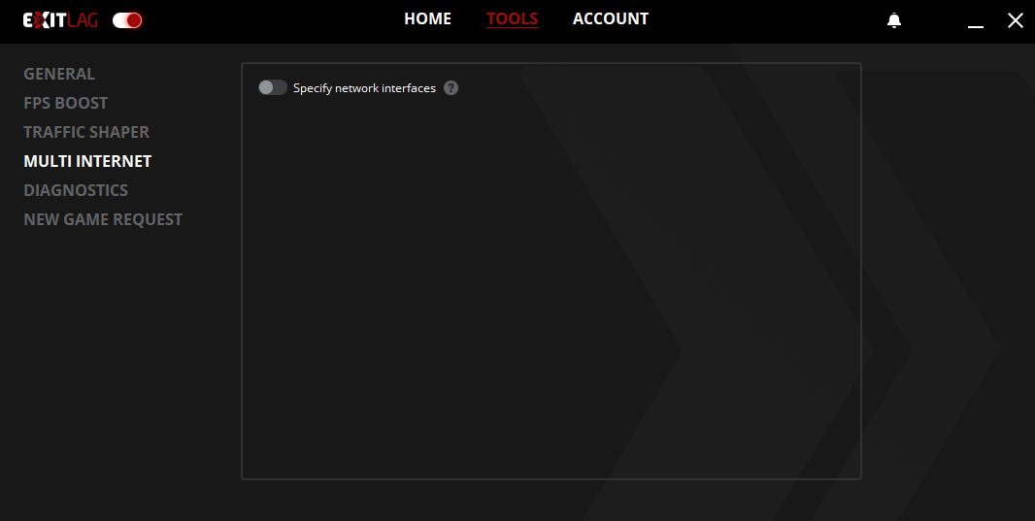
Task: Click empty area right of settings panel
Action: pyautogui.click(x=947, y=291)
